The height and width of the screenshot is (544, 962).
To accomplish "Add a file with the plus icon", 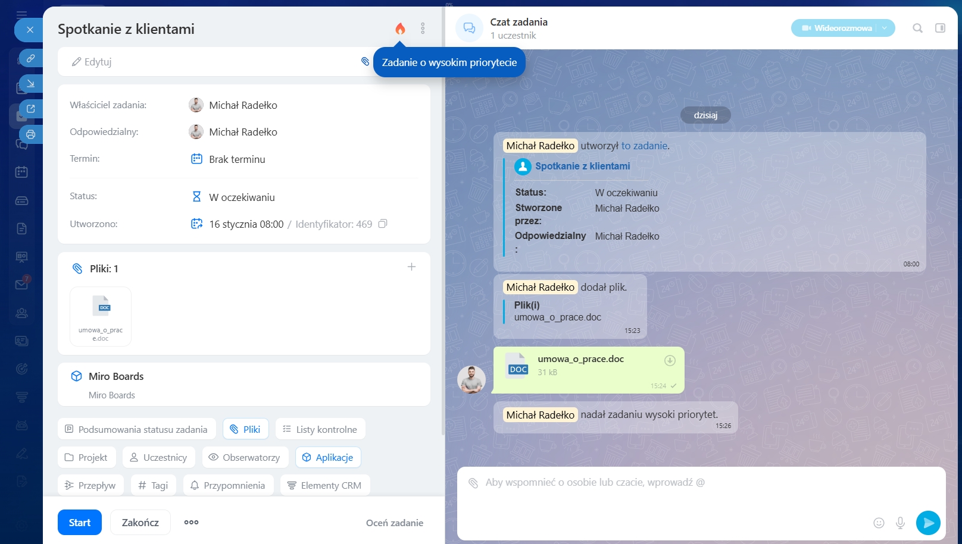I will pos(411,267).
